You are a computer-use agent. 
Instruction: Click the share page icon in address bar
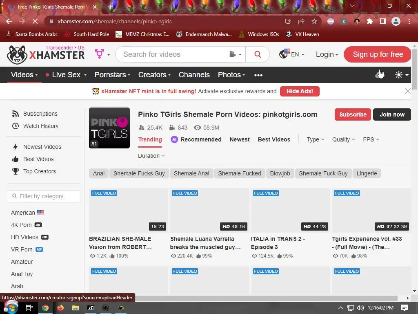301,21
